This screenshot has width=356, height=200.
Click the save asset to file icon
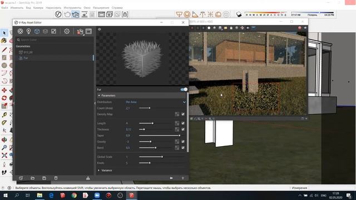(x=44, y=178)
